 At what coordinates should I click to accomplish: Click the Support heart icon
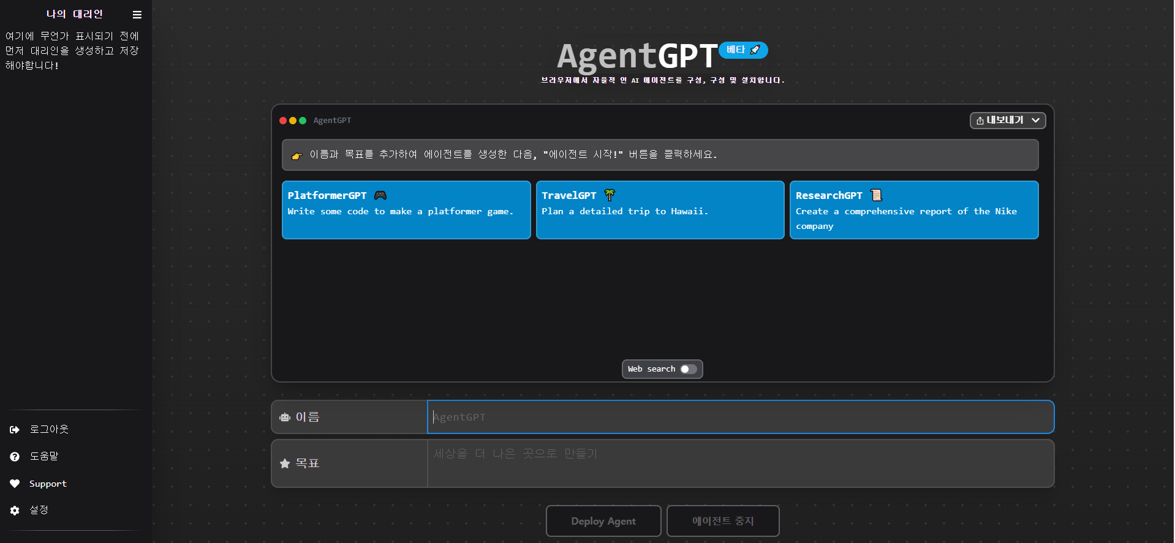coord(15,484)
